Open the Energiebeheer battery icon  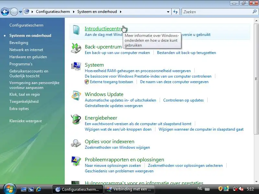(76, 119)
